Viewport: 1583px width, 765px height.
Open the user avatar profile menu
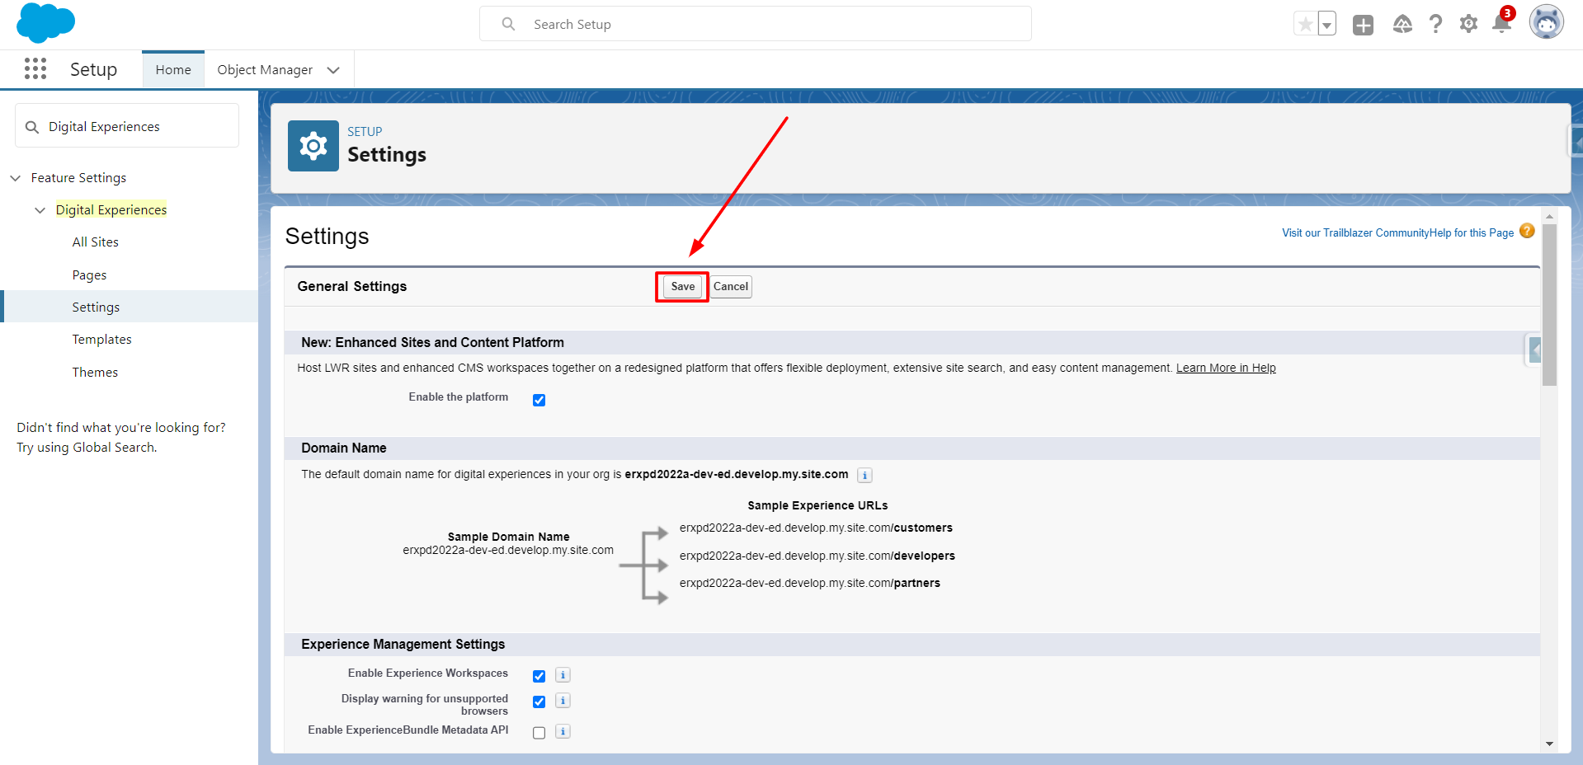click(1546, 23)
